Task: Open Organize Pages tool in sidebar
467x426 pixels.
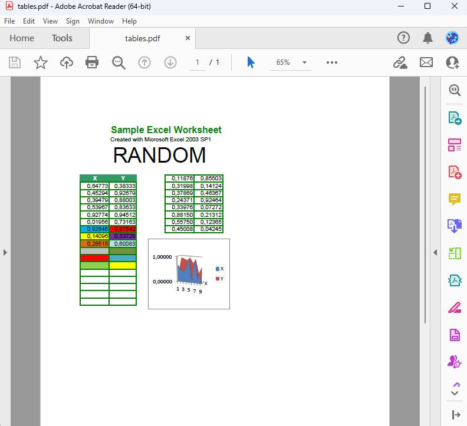Action: [x=455, y=253]
